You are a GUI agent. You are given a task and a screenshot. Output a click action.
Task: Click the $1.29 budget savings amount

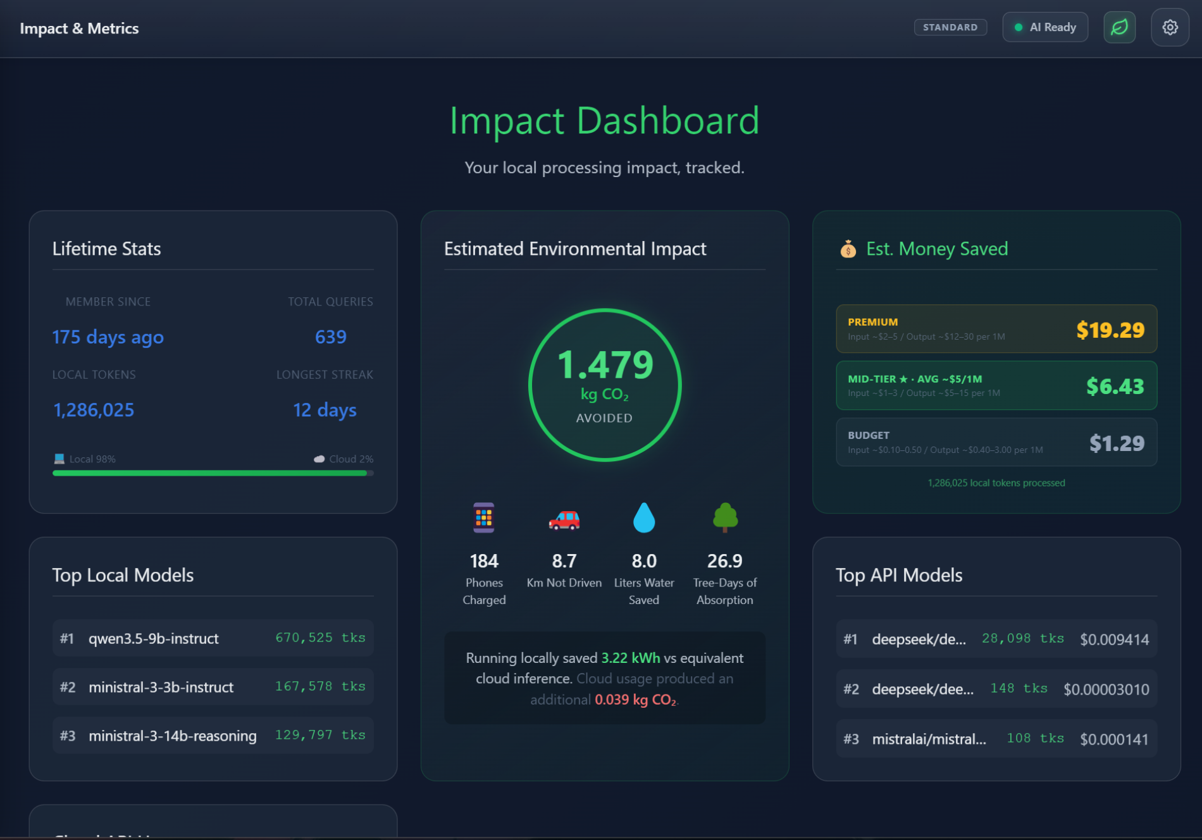[1117, 443]
